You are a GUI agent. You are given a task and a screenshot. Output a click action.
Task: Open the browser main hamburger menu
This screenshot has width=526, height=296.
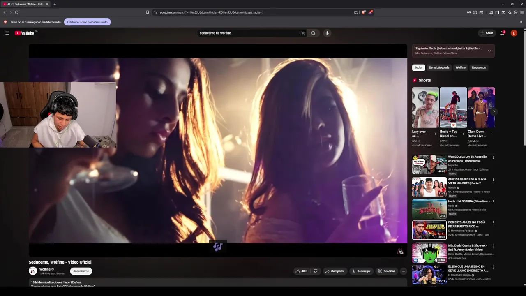tap(522, 12)
